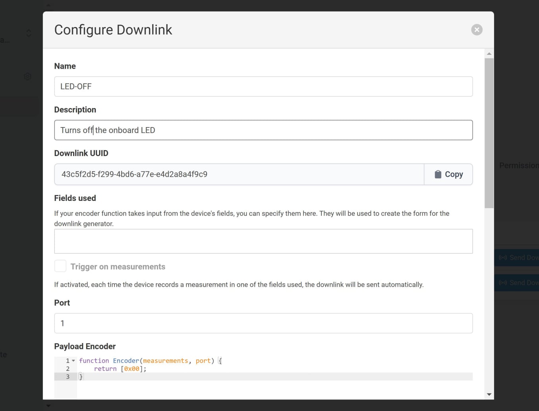Image resolution: width=539 pixels, height=411 pixels.
Task: Click the Downlink UUID value field
Action: click(x=239, y=174)
